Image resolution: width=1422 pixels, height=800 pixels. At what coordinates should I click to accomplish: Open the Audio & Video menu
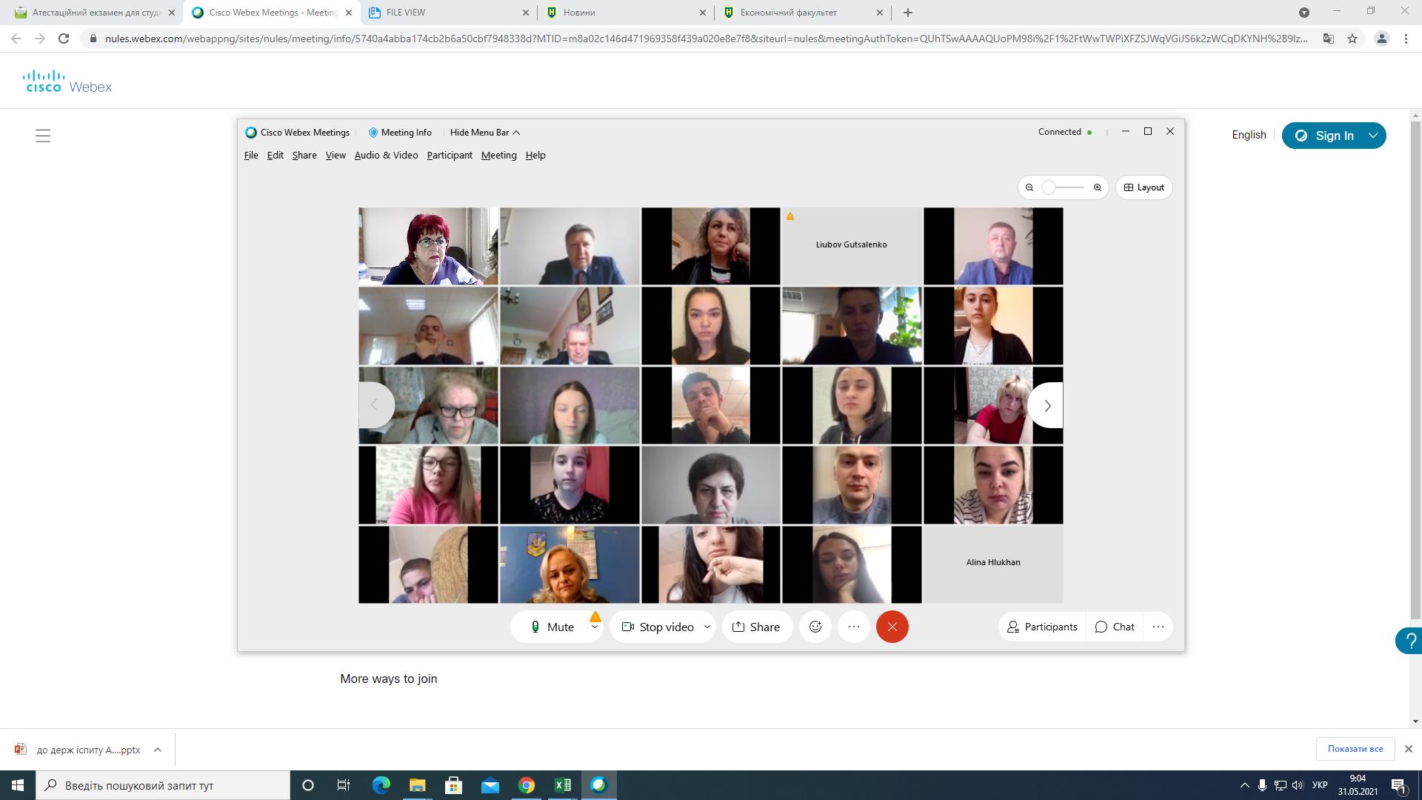point(386,155)
